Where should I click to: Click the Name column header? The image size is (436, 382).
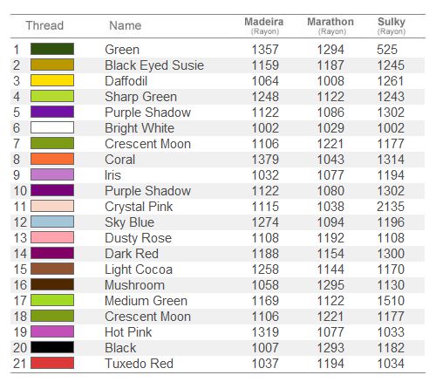[126, 25]
